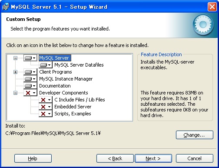Viewport: 219px width, 168px height.
Task: Cancel the setup wizard
Action: point(195,158)
